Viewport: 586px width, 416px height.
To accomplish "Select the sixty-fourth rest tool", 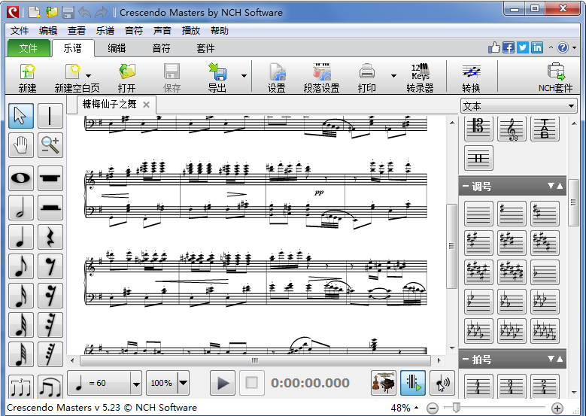I will (50, 354).
